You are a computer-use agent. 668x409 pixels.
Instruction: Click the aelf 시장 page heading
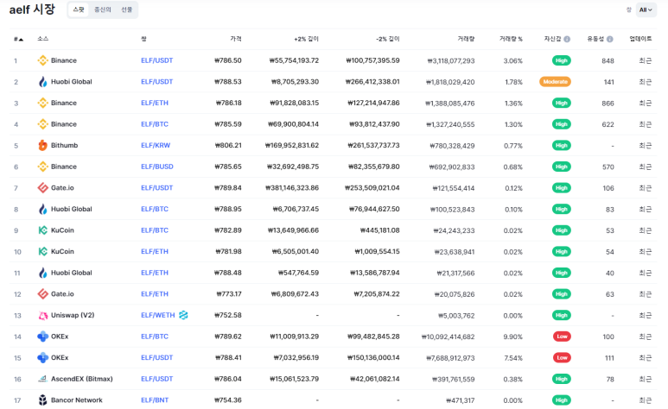(x=32, y=9)
